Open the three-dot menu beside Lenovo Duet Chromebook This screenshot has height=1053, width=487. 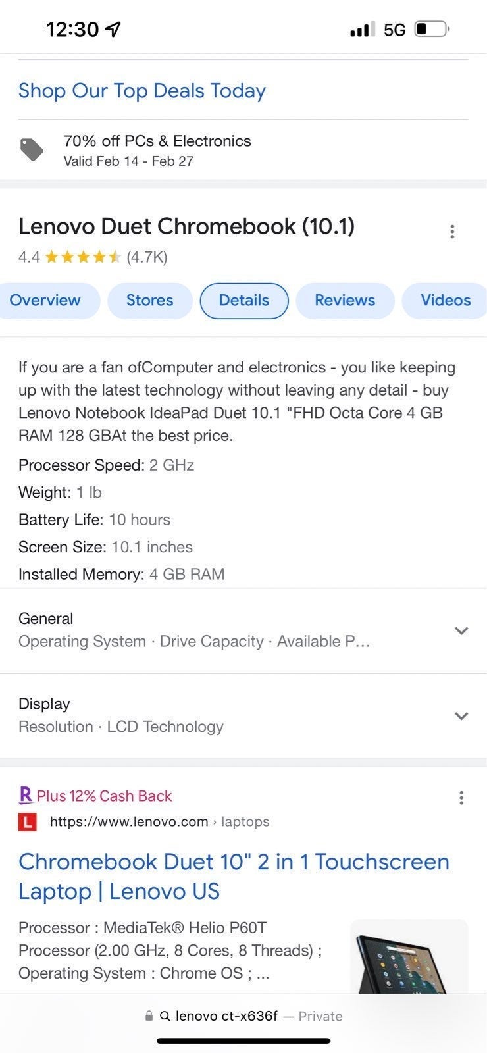click(x=452, y=232)
